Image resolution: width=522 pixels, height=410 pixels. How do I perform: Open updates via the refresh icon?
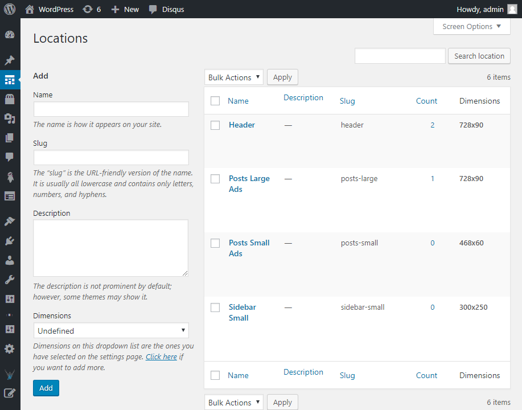[88, 9]
